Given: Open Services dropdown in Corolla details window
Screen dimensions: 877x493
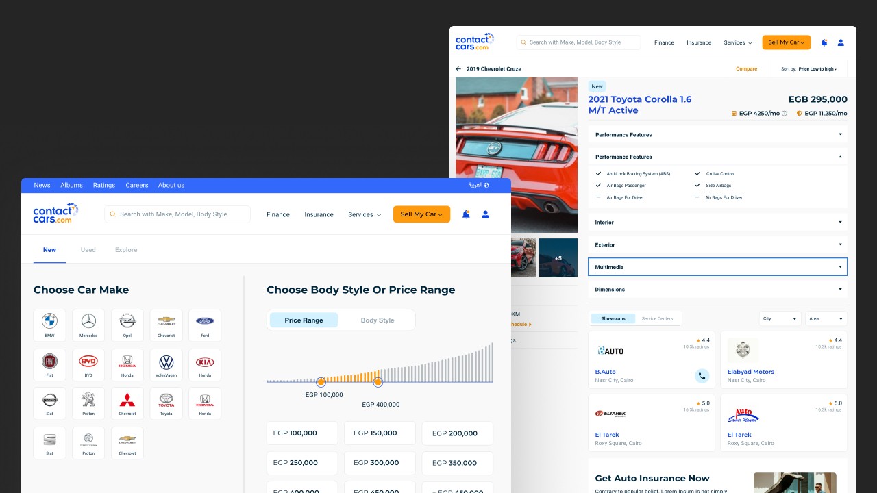Looking at the screenshot, I should click(738, 42).
